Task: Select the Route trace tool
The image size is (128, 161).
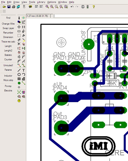Action: coord(19,66)
